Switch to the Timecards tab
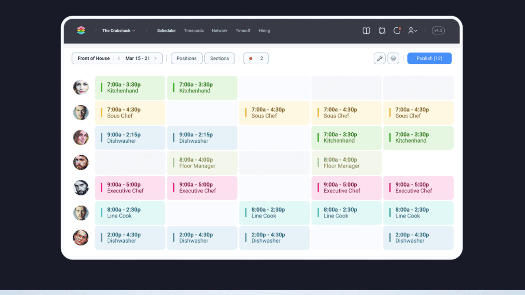This screenshot has width=525, height=295. (194, 30)
